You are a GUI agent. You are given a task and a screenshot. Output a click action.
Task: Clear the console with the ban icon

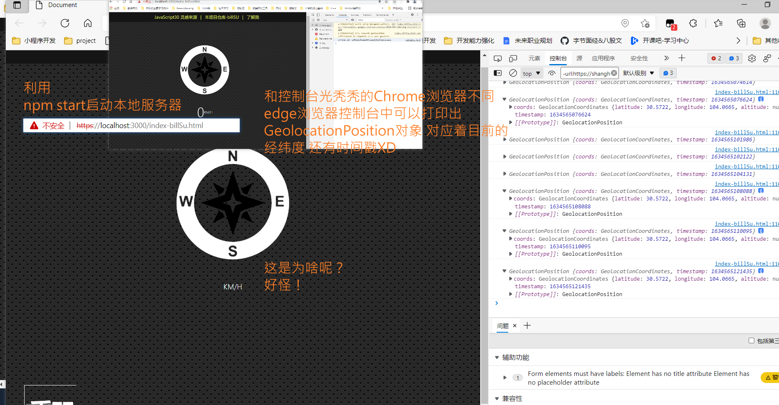tap(513, 73)
